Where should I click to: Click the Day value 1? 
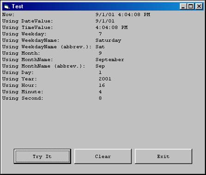[100, 72]
